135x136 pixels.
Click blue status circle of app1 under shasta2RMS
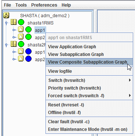(29, 52)
